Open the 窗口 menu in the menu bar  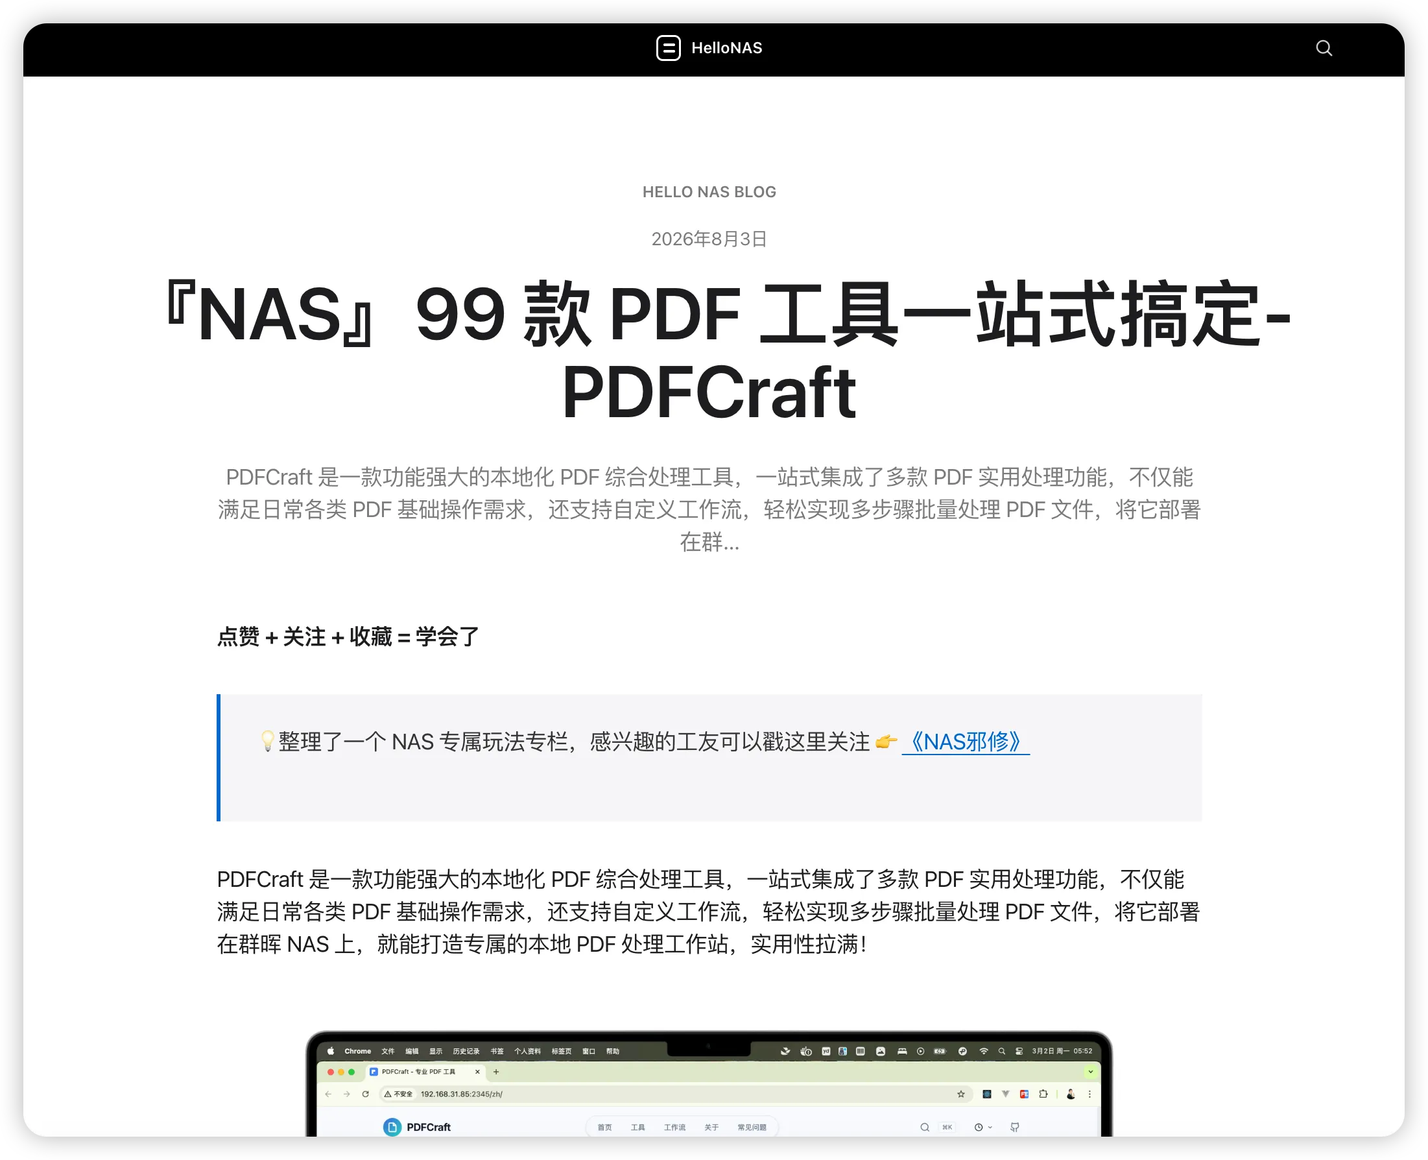tap(588, 1051)
